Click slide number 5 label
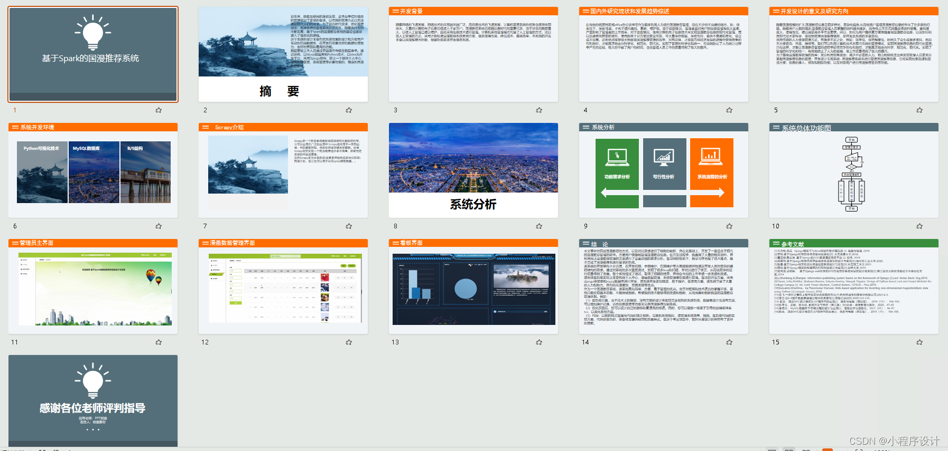Viewport: 948px width, 451px height. point(776,110)
